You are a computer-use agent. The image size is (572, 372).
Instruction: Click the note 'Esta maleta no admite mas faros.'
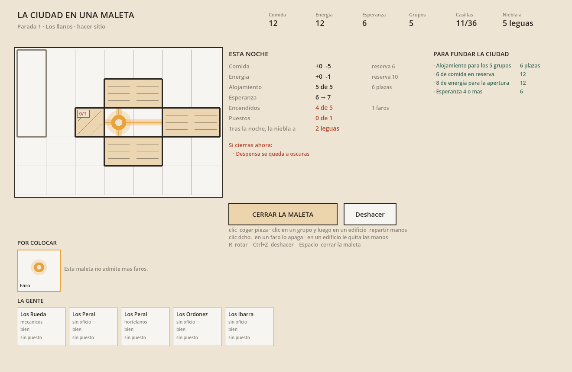click(x=106, y=269)
